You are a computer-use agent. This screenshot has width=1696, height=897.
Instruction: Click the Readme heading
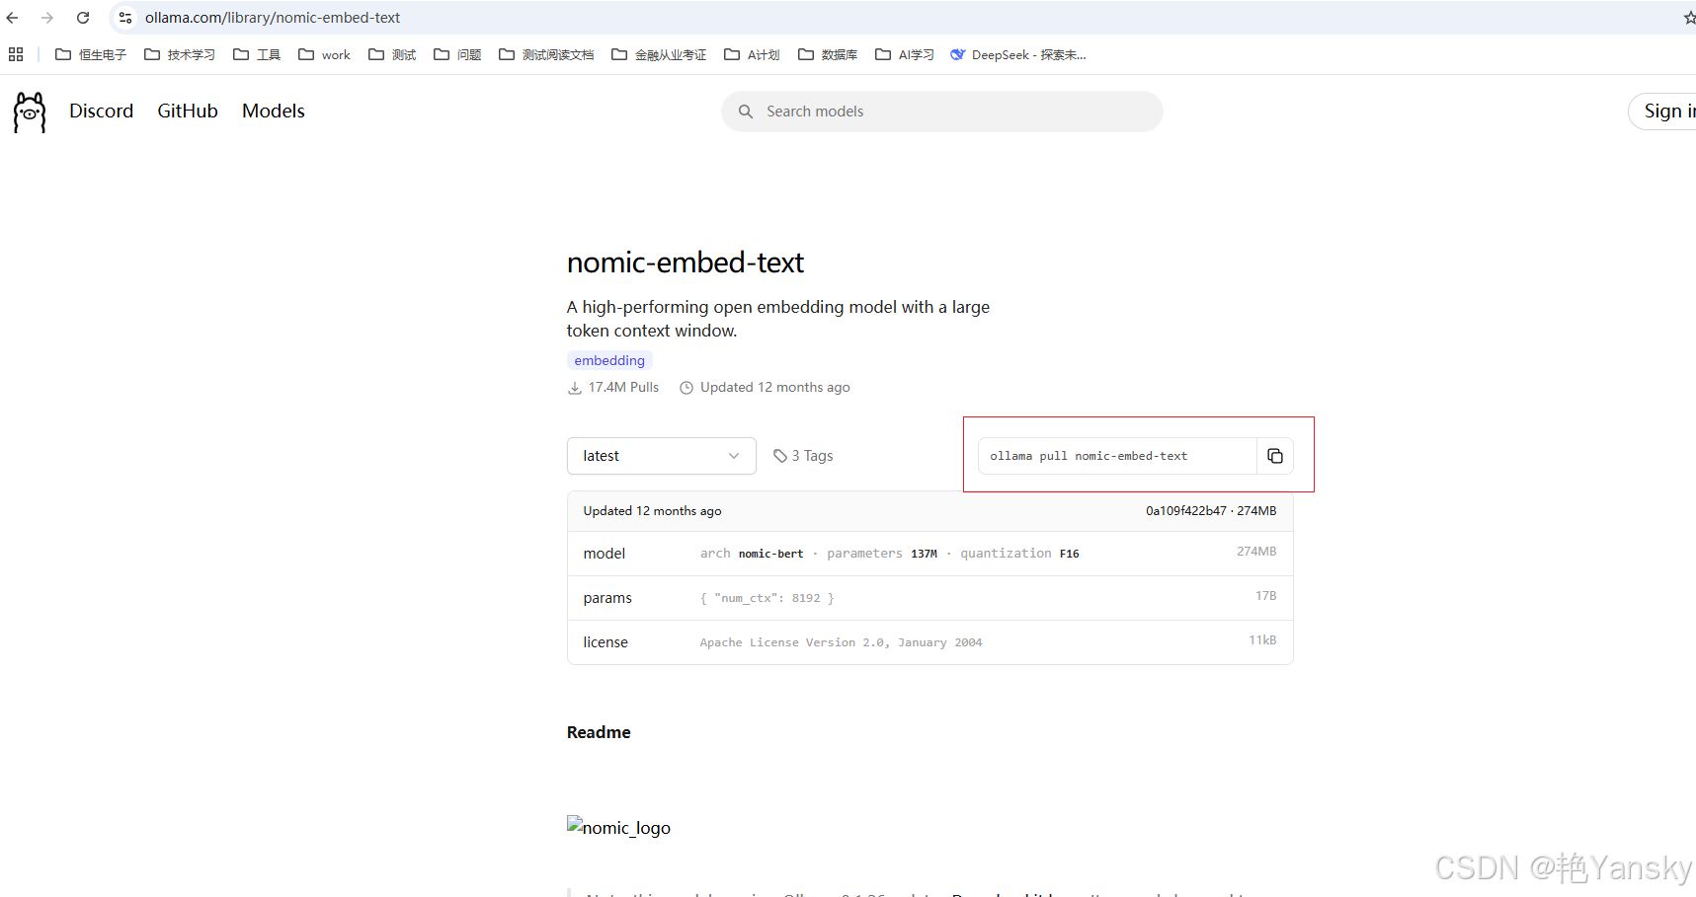(x=599, y=732)
